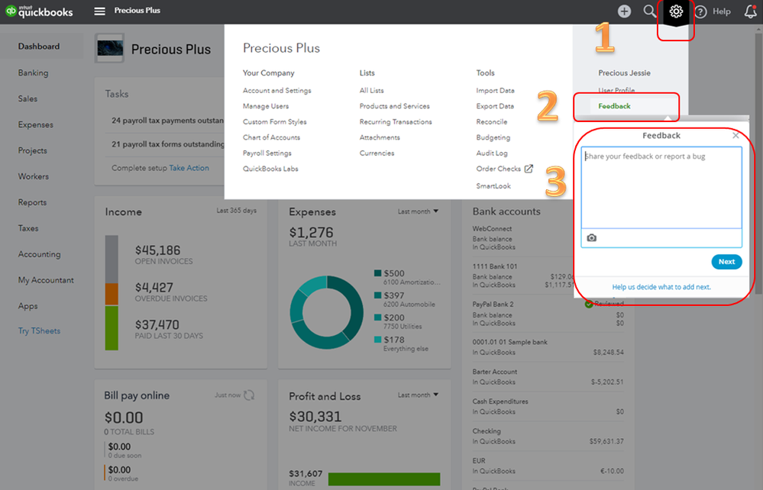Click the QuickBooks logo
Screen dimensions: 763x490
coord(39,11)
